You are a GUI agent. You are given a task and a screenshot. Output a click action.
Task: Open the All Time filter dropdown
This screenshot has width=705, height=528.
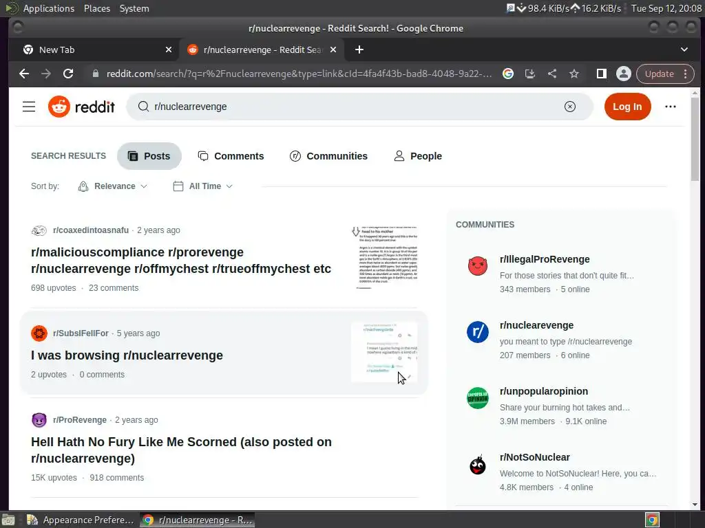(203, 186)
